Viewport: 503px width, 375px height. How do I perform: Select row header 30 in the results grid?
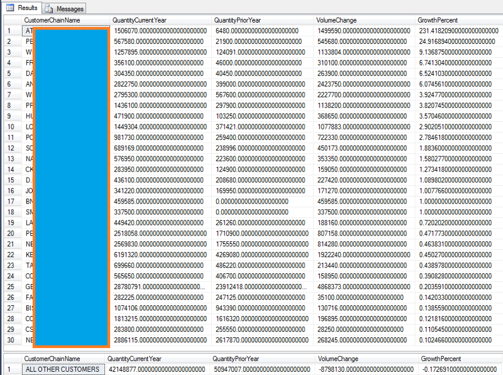pos(13,340)
